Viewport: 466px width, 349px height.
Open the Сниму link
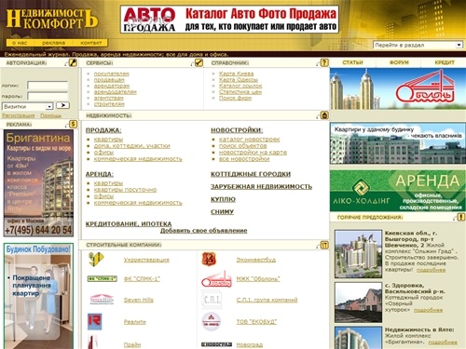(222, 212)
